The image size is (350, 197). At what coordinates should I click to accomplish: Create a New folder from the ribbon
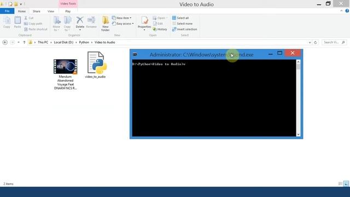pos(106,24)
